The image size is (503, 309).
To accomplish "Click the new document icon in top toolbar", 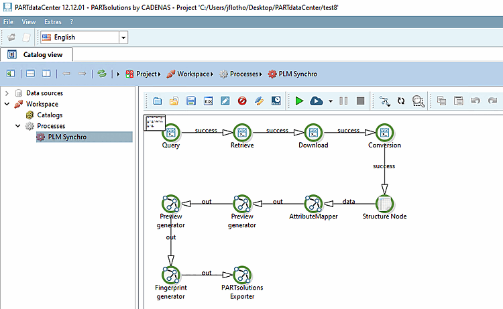I will tap(26, 38).
